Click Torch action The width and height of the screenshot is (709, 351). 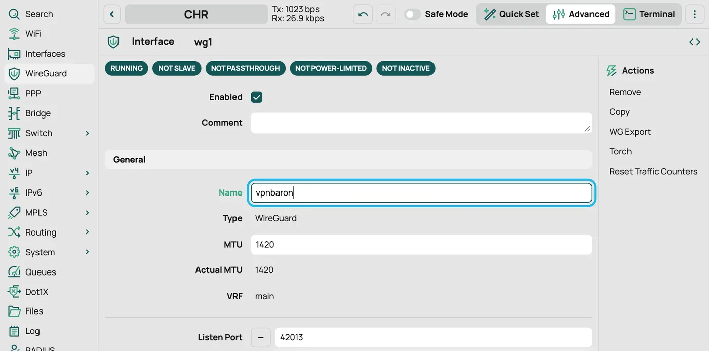[x=620, y=151]
